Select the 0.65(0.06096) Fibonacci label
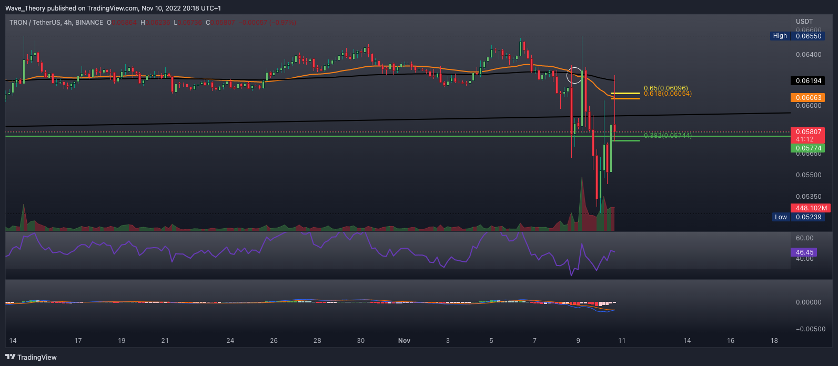The height and width of the screenshot is (366, 838). 665,88
